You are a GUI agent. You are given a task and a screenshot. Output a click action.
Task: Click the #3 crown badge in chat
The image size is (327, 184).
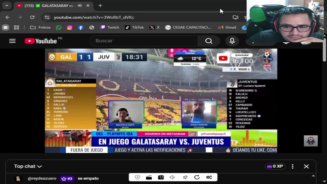(x=67, y=179)
